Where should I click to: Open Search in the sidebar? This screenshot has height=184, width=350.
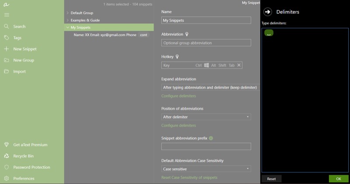click(19, 27)
